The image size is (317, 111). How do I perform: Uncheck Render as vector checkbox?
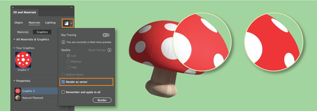tap(63, 82)
